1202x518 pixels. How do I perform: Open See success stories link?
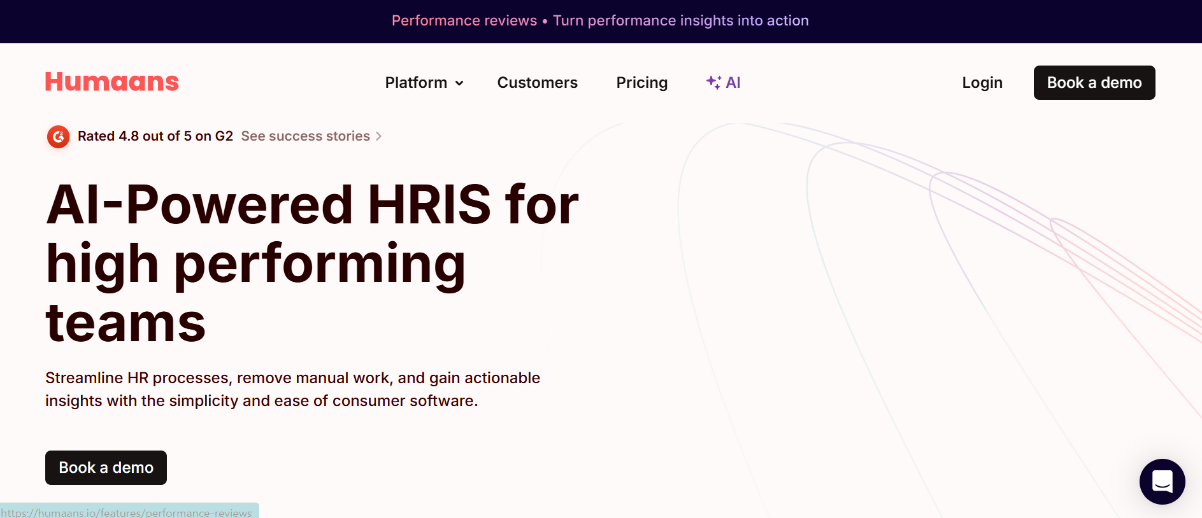311,136
